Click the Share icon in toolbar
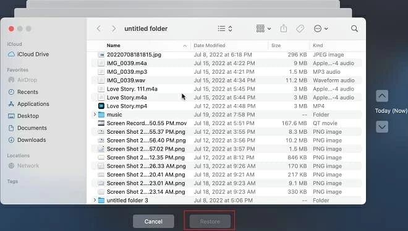408x231 pixels. click(x=284, y=28)
